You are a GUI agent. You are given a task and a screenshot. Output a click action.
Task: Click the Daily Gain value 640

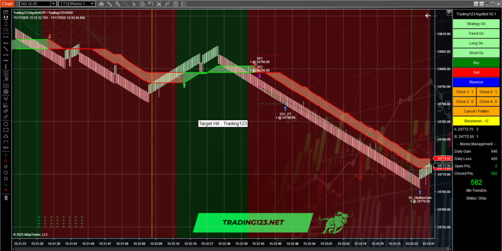pos(494,151)
